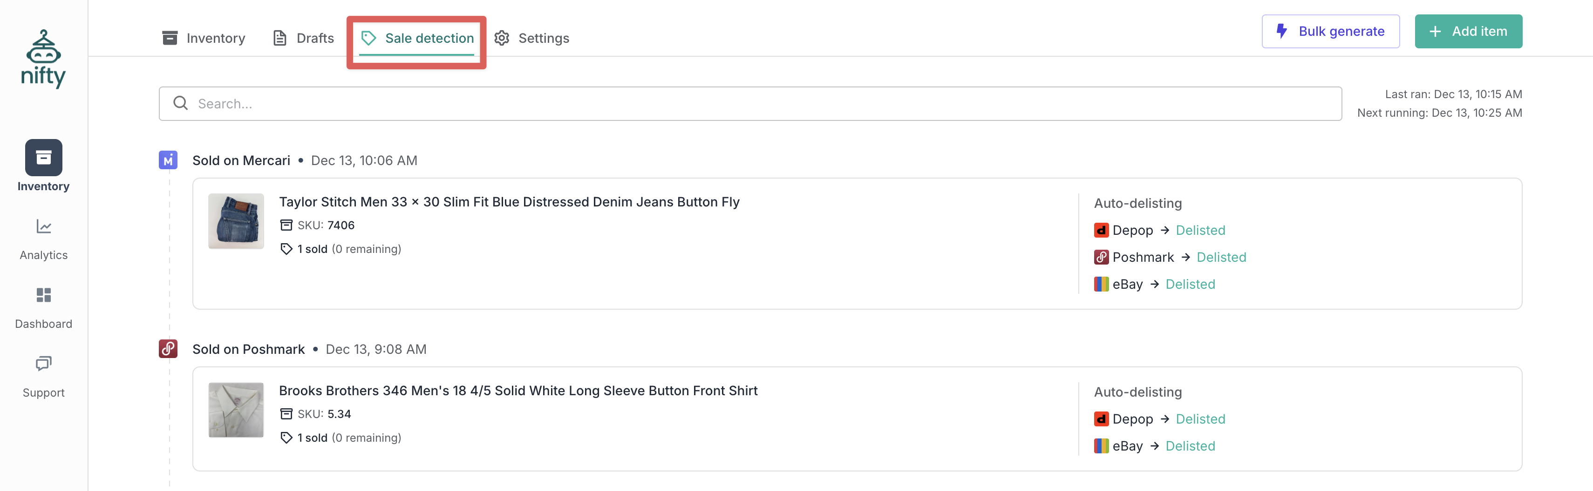Click the eBay icon for Brooks Brothers shirt

click(1101, 446)
